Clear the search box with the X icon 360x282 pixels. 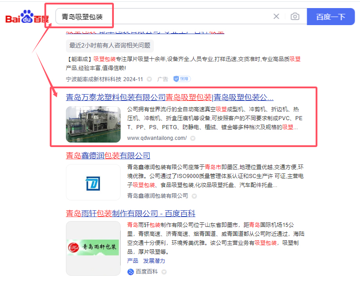[276, 17]
